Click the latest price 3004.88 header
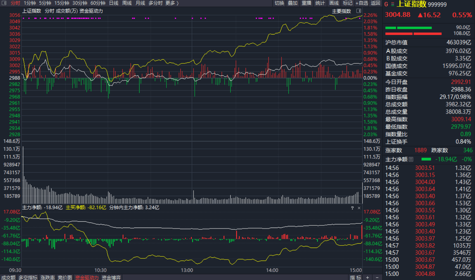Viewport: 475px width, 280px height. point(398,15)
